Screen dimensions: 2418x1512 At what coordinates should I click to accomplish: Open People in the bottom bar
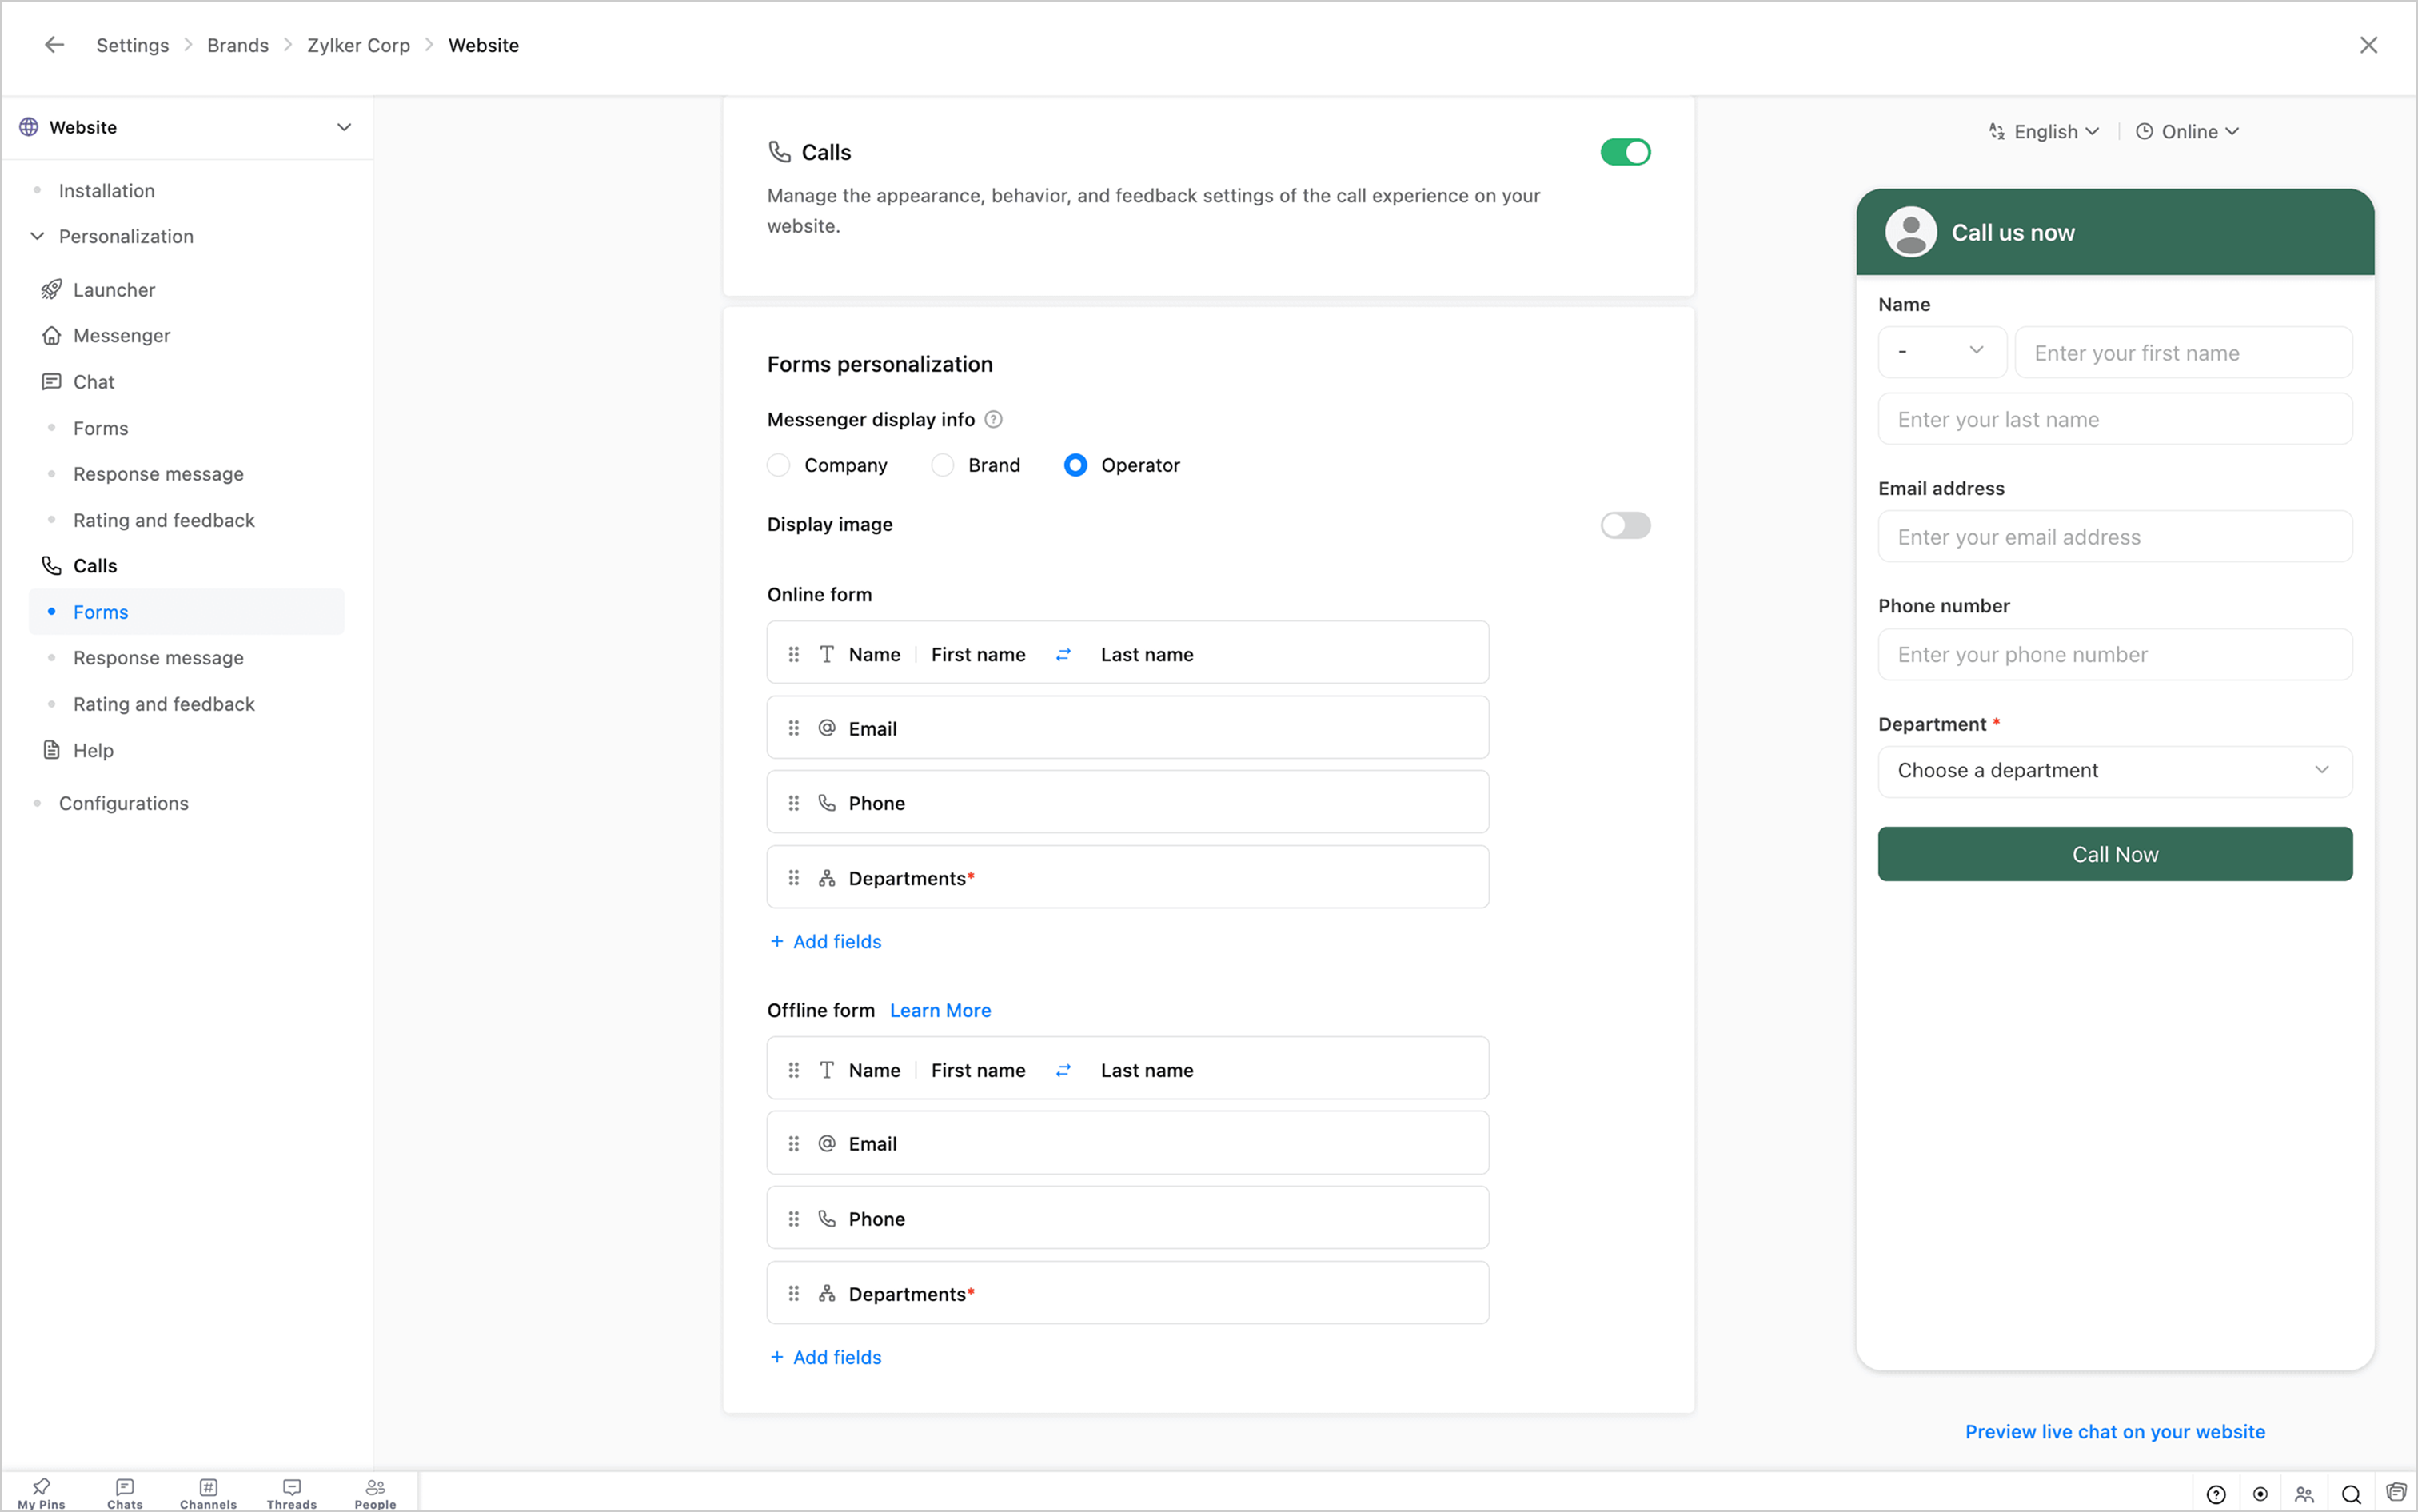[x=375, y=1492]
